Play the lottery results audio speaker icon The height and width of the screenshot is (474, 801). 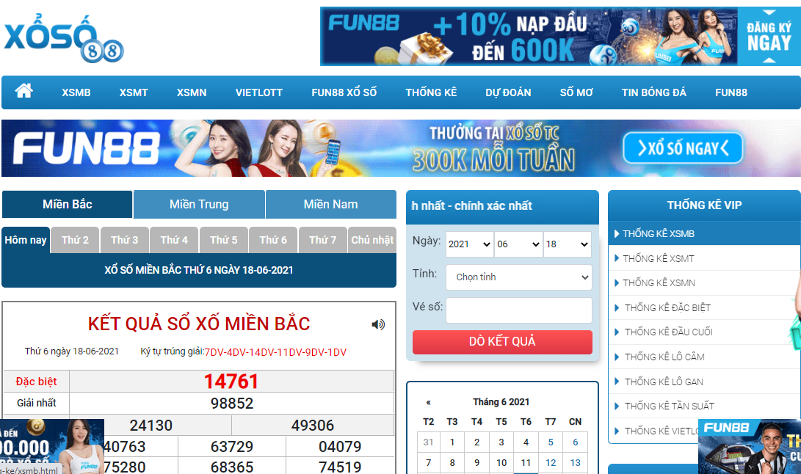378,324
